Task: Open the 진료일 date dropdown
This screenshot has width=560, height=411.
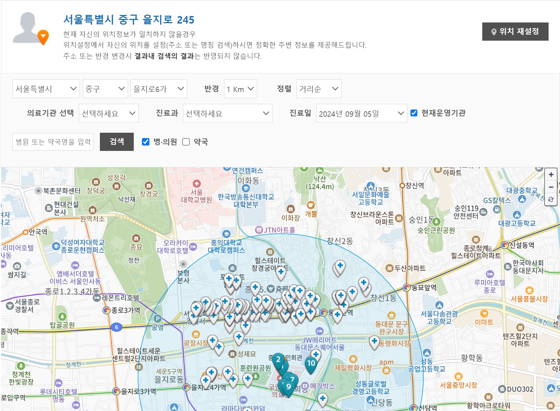Action: click(x=362, y=113)
